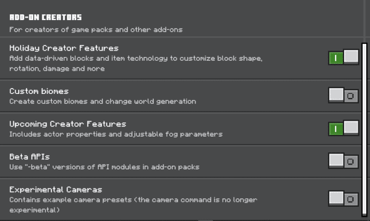Select the Upcoming Creator Features title
The height and width of the screenshot is (221, 370).
tap(68, 124)
